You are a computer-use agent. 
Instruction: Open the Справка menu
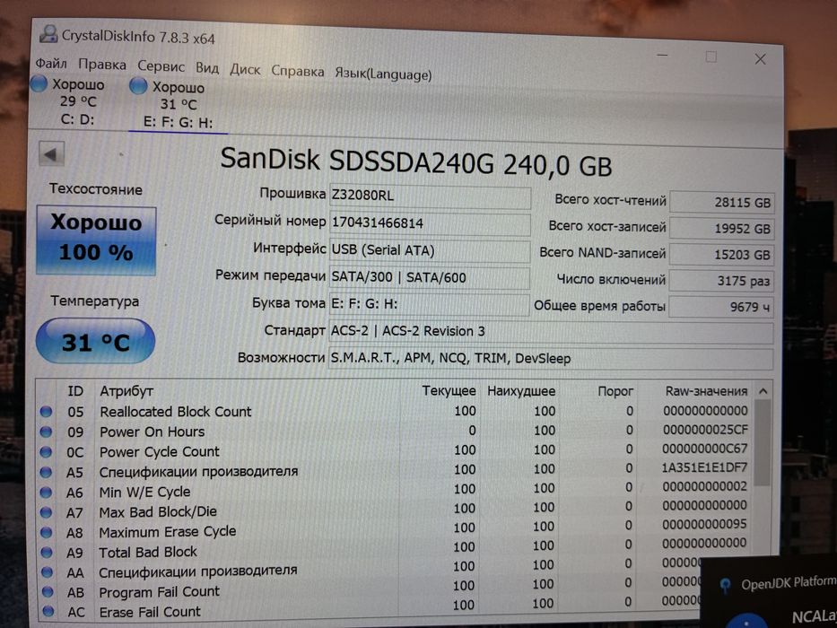click(297, 71)
